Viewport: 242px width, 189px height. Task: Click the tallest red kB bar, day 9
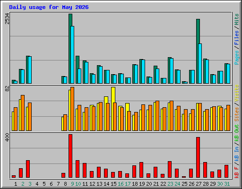click(x=70, y=156)
